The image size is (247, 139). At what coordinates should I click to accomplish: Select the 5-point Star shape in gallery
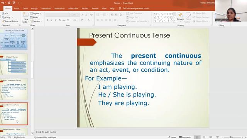[x=171, y=20]
